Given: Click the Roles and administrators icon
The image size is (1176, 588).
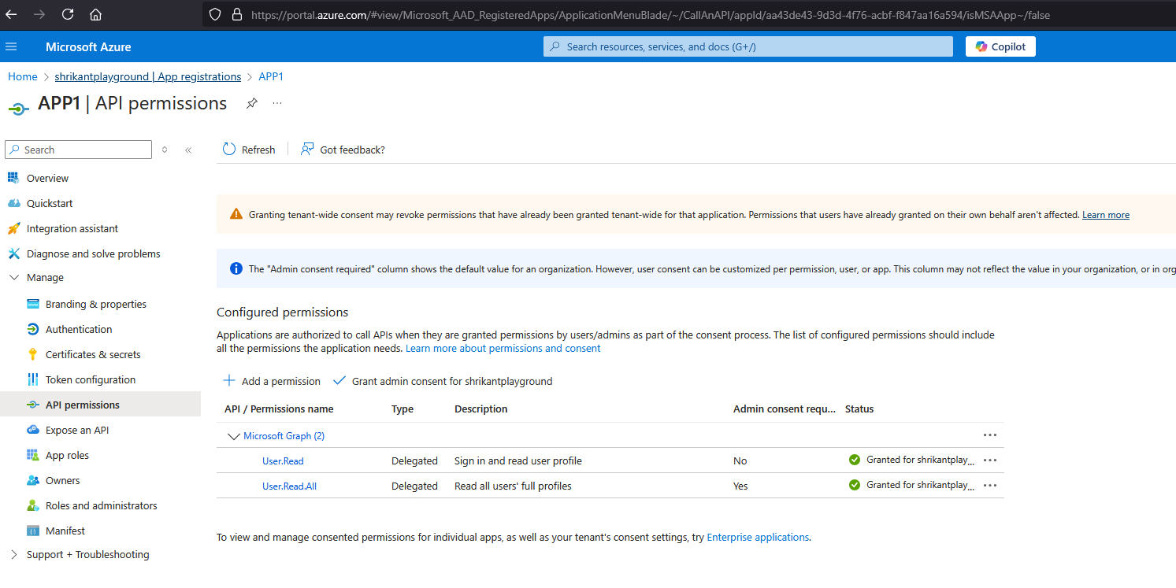Looking at the screenshot, I should [32, 505].
